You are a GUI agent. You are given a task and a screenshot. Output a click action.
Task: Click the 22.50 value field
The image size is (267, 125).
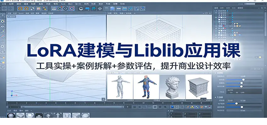point(230,100)
